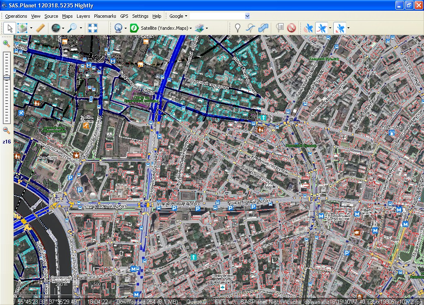Toggle hide all placemarks button

(291, 28)
